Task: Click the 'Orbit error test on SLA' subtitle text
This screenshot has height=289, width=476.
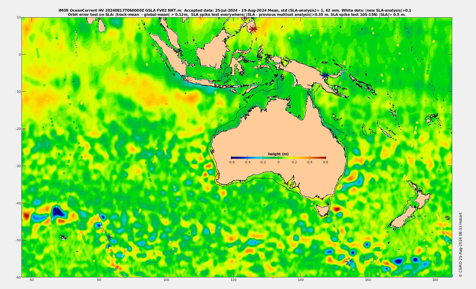Action: click(91, 14)
